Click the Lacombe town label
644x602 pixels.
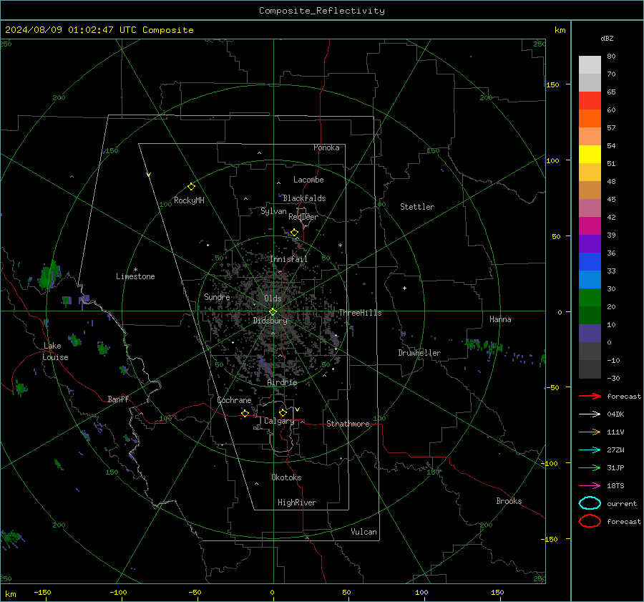[x=308, y=180]
